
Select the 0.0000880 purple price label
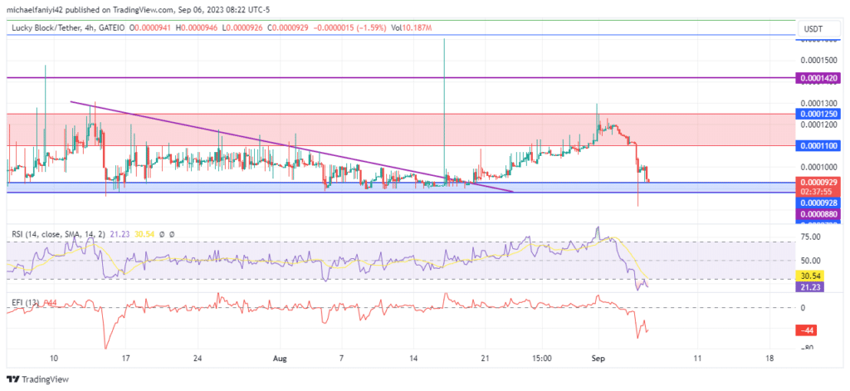click(818, 214)
